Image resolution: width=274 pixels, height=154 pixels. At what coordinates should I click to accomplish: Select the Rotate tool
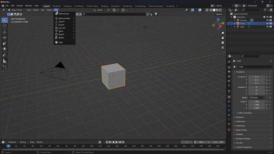point(5,38)
